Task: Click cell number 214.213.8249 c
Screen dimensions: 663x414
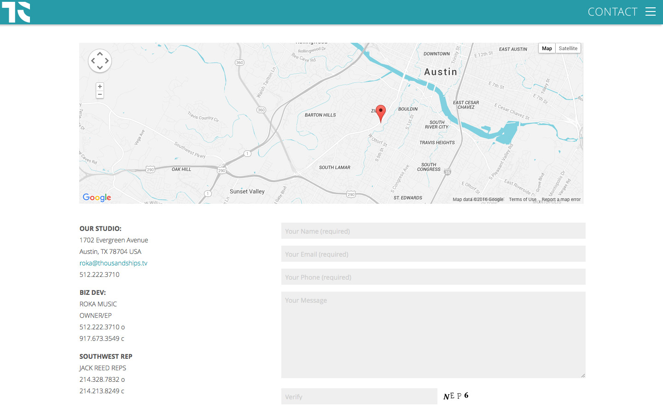Action: click(x=102, y=391)
